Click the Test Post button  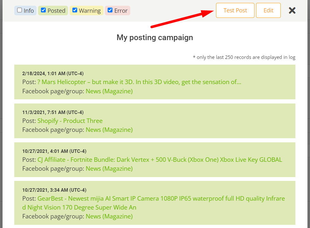(235, 10)
